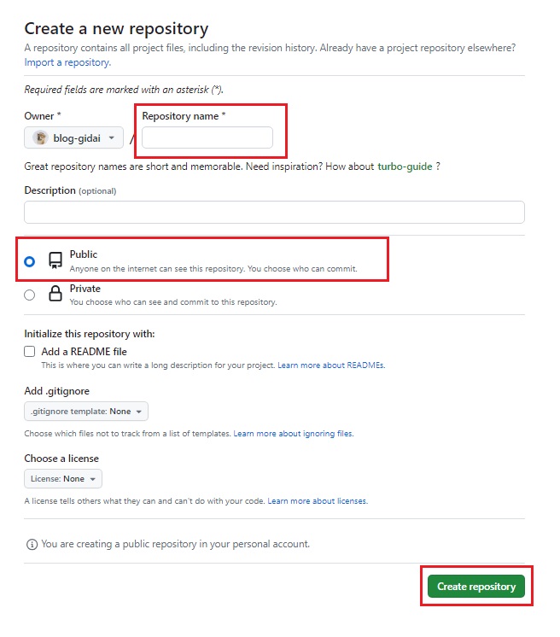Expand the .gitignore template dropdown
Image resolution: width=560 pixels, height=637 pixels.
tap(86, 412)
